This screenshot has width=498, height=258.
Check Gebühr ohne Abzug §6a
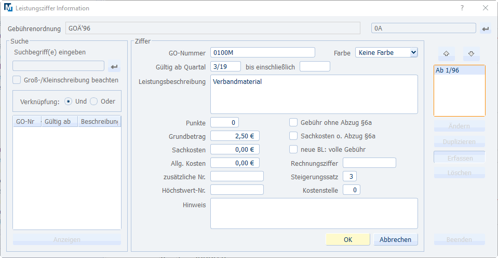pos(293,122)
